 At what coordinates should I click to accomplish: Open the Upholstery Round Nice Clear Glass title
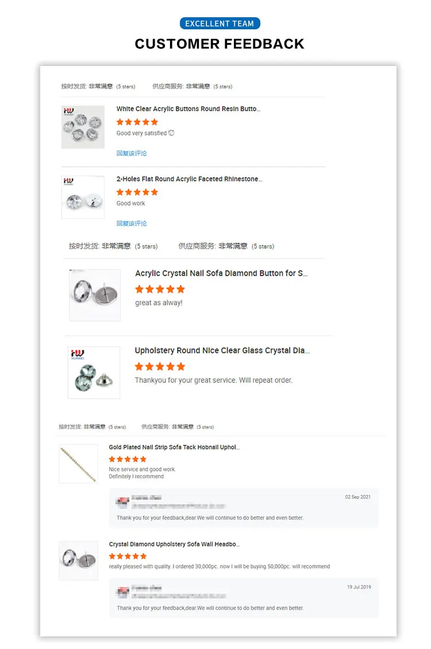point(222,350)
